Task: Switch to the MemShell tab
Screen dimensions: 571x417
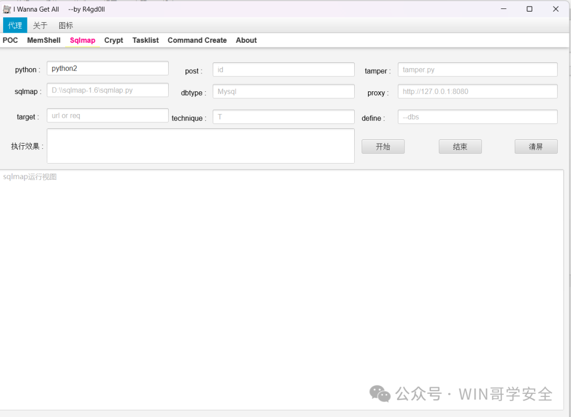Action: [x=44, y=40]
